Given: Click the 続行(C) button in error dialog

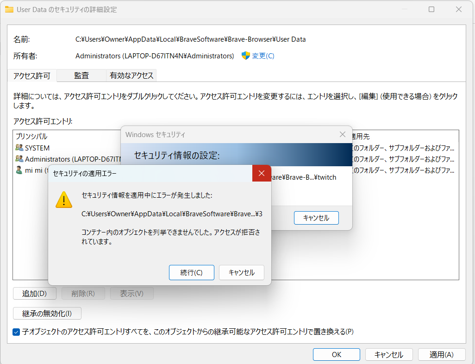Looking at the screenshot, I should (192, 272).
